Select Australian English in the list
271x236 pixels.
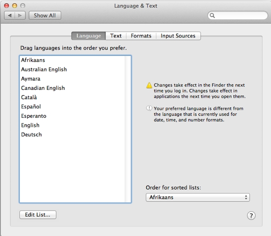tap(72, 69)
